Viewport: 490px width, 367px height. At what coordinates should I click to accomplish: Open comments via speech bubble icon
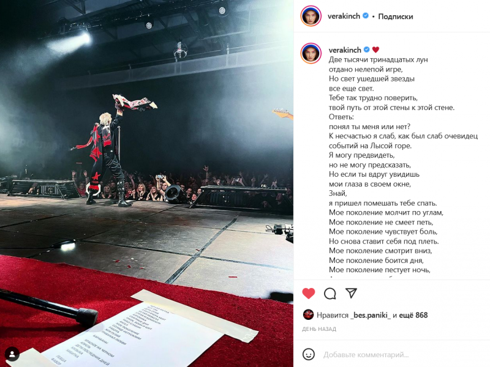point(330,294)
